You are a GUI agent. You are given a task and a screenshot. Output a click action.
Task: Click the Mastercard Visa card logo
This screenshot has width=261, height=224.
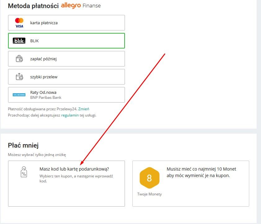[19, 23]
